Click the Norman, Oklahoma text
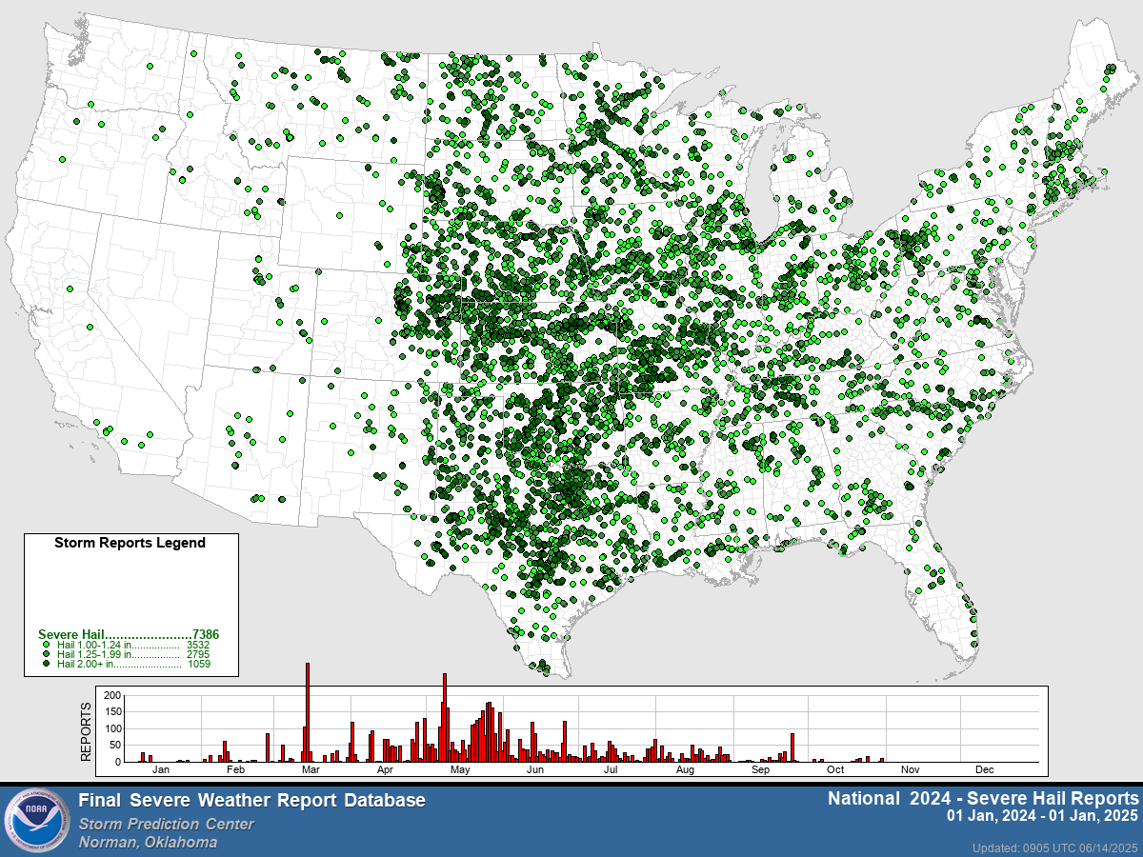Viewport: 1143px width, 857px height. tap(148, 842)
